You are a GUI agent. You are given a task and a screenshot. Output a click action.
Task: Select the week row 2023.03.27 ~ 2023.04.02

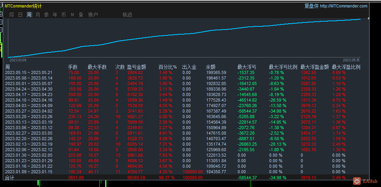coord(186,111)
